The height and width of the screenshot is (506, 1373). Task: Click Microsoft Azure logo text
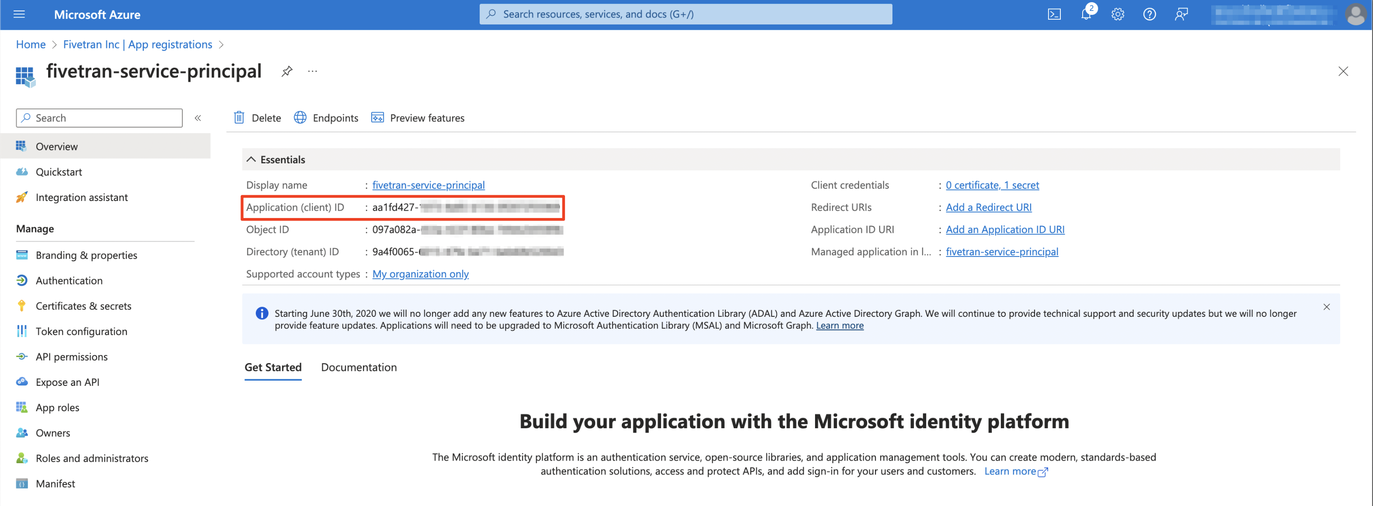pyautogui.click(x=97, y=14)
